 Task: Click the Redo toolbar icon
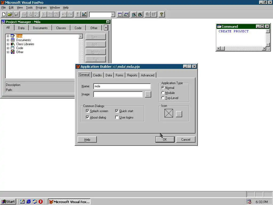[70, 14]
